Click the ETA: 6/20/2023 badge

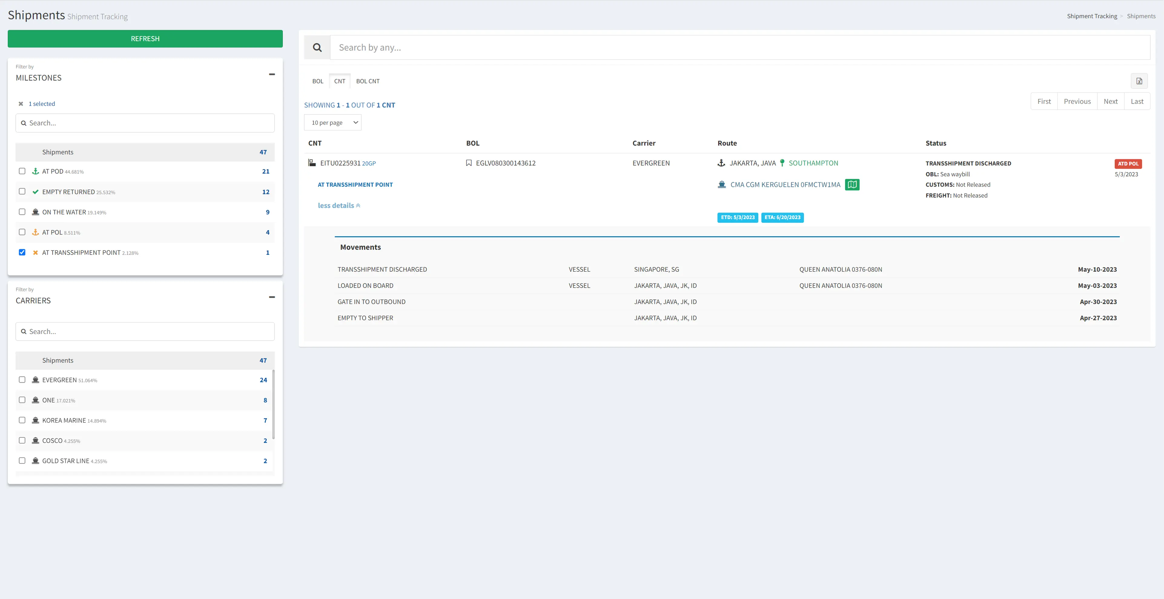point(782,218)
